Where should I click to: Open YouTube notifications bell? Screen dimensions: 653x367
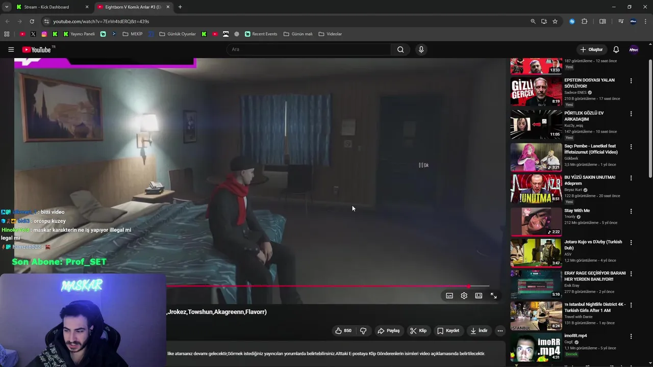[x=616, y=49]
